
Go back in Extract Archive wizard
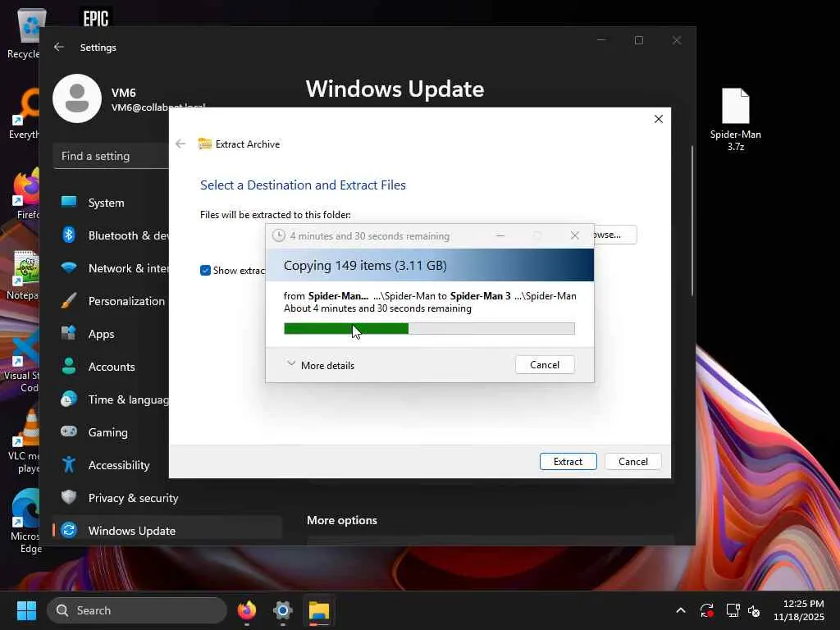180,144
